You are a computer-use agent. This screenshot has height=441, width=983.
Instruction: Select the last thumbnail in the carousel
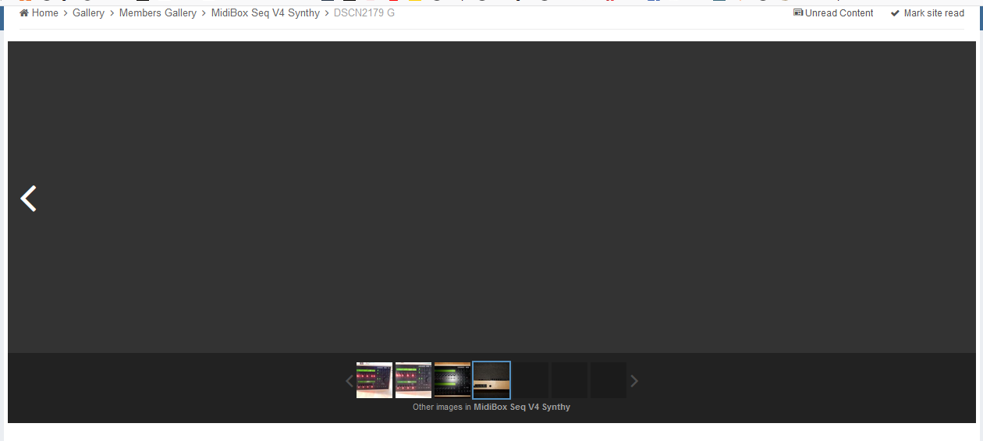click(x=609, y=380)
